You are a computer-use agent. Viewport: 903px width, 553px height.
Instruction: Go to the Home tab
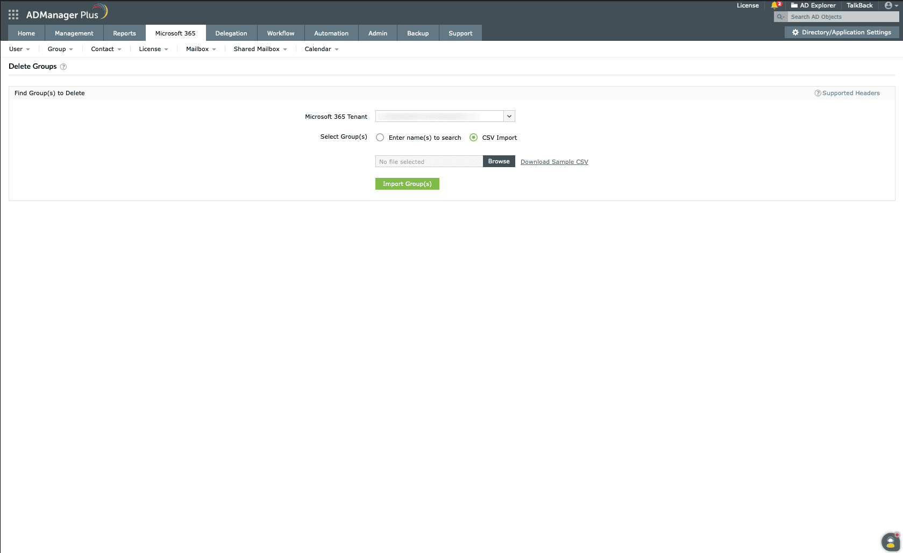(x=26, y=33)
